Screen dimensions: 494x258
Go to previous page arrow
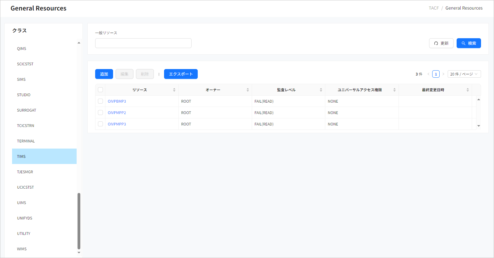[429, 74]
